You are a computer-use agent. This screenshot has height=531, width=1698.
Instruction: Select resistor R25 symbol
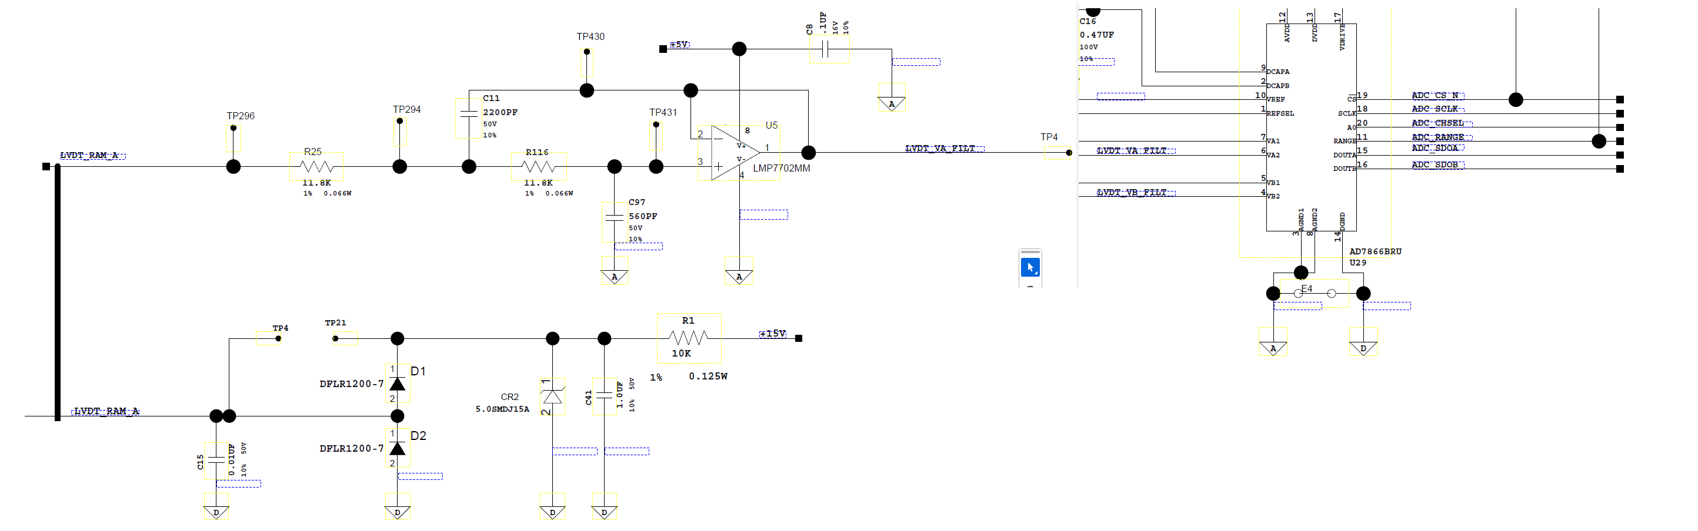(316, 166)
